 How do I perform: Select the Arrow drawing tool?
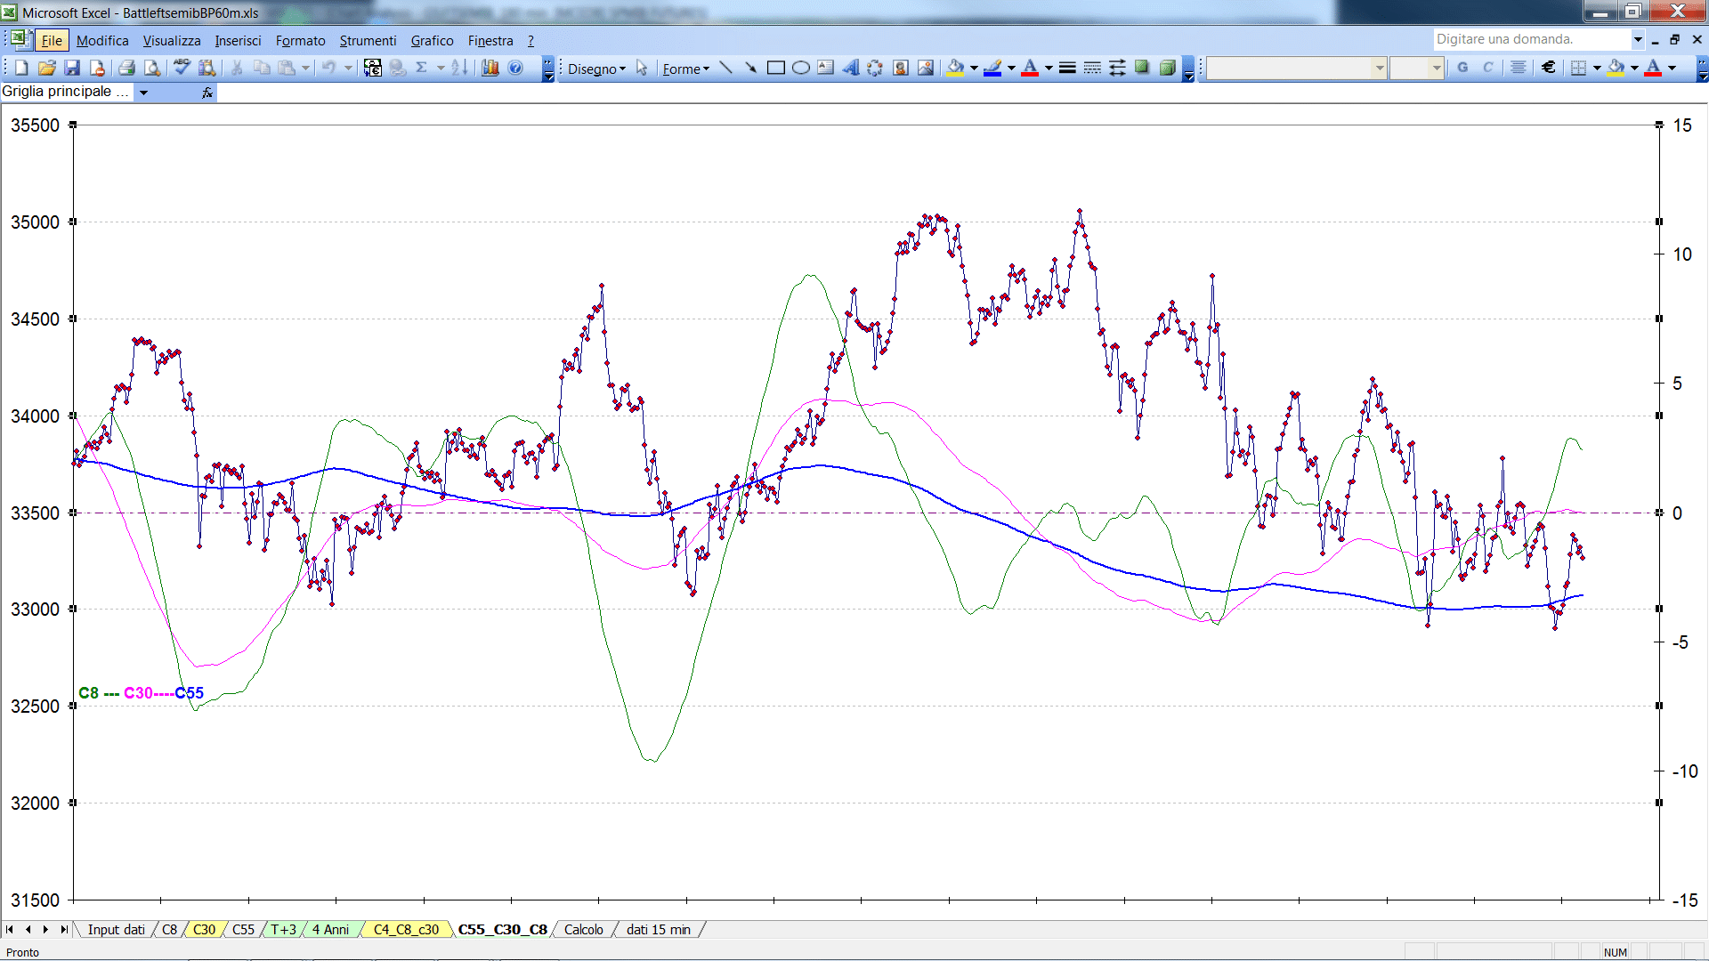pyautogui.click(x=750, y=68)
